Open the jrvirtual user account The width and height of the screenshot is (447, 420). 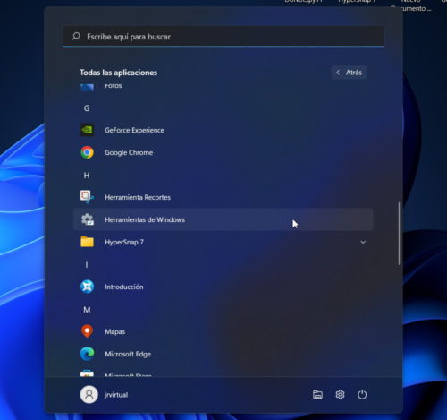(x=104, y=395)
